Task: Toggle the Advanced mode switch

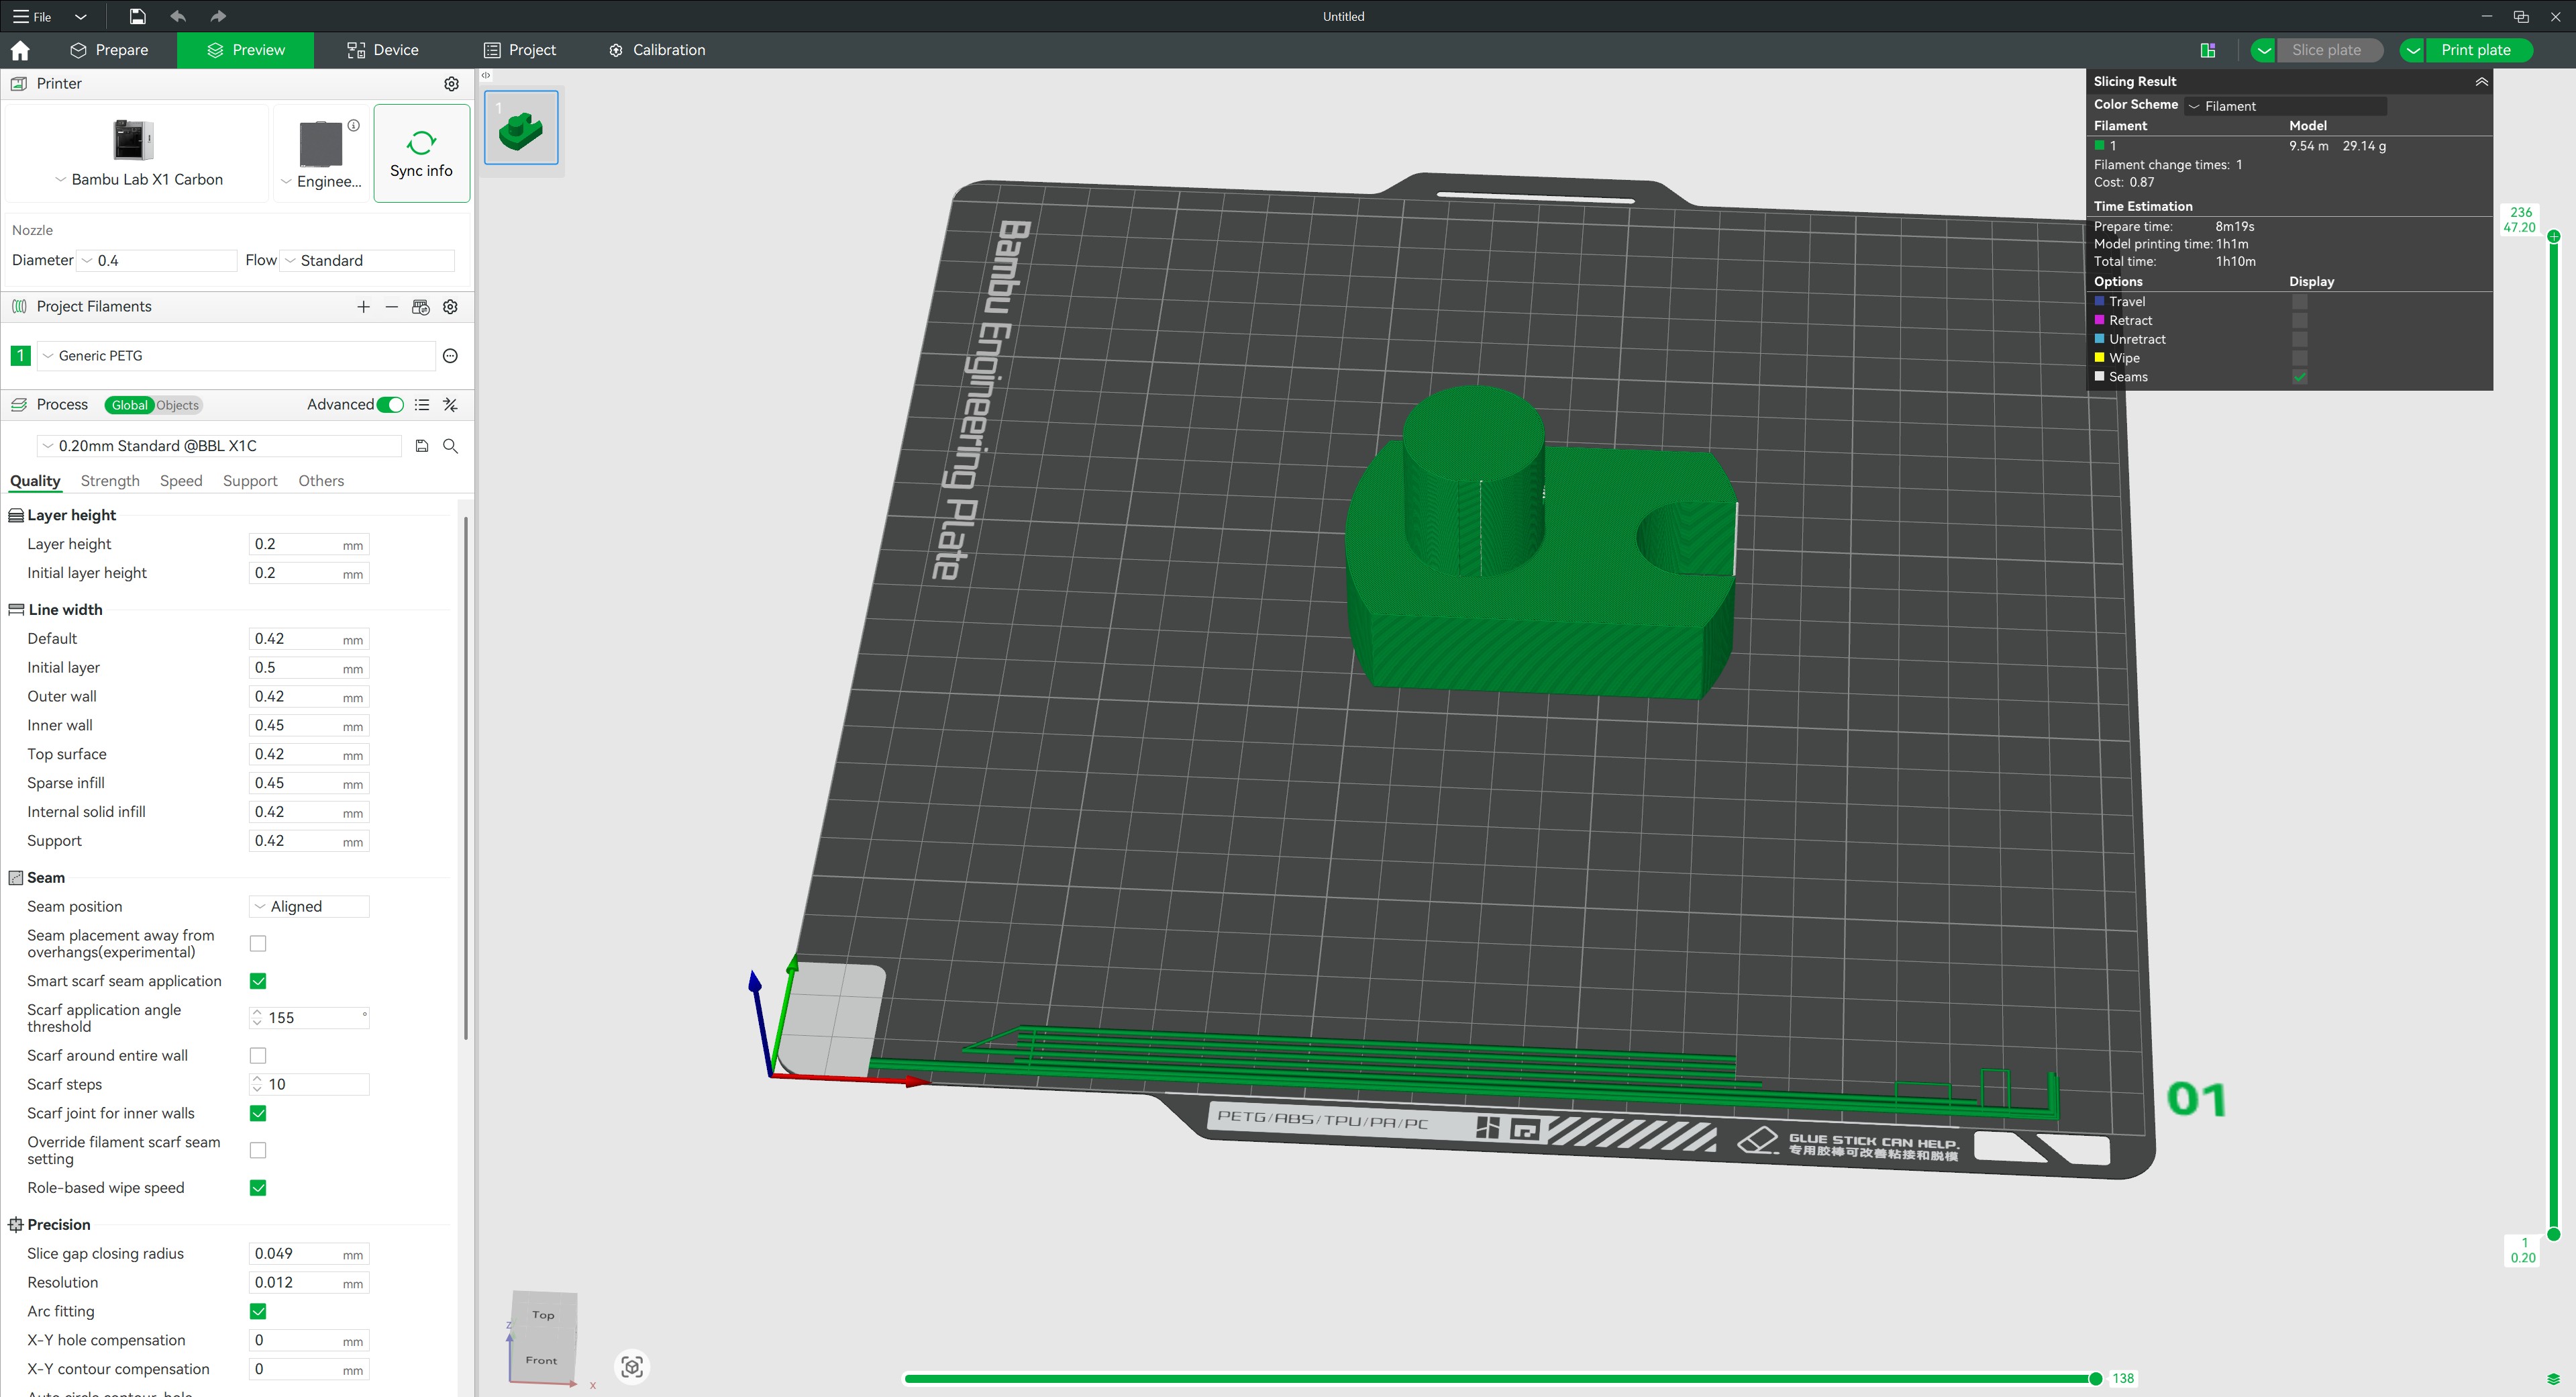Action: [390, 405]
